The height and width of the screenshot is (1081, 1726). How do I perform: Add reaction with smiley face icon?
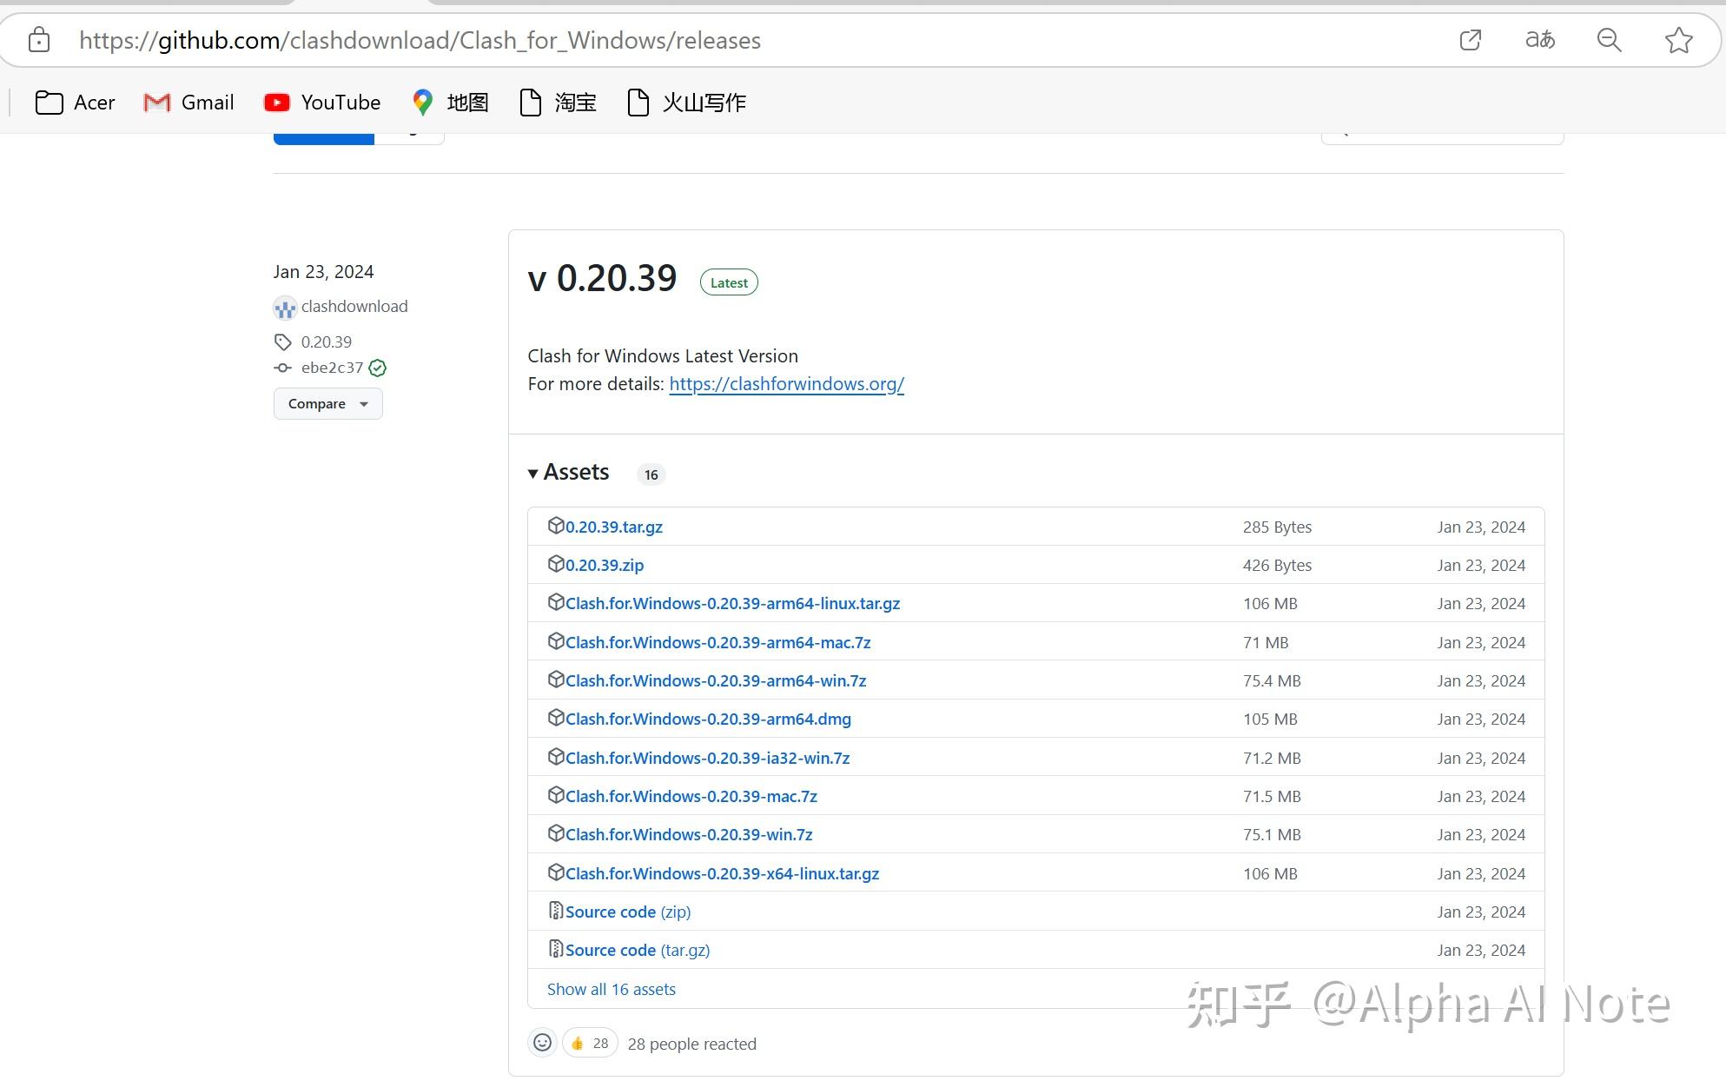pyautogui.click(x=542, y=1043)
